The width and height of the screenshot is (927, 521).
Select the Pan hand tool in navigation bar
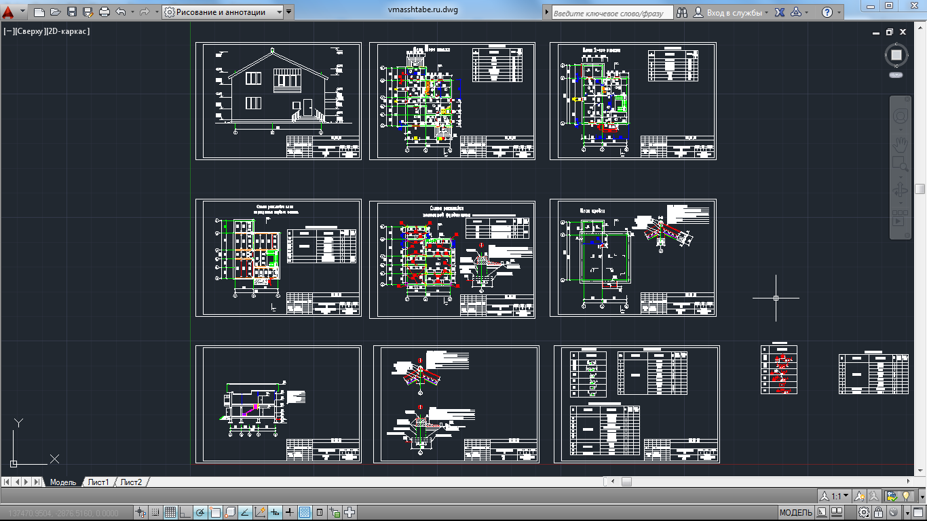pyautogui.click(x=901, y=144)
